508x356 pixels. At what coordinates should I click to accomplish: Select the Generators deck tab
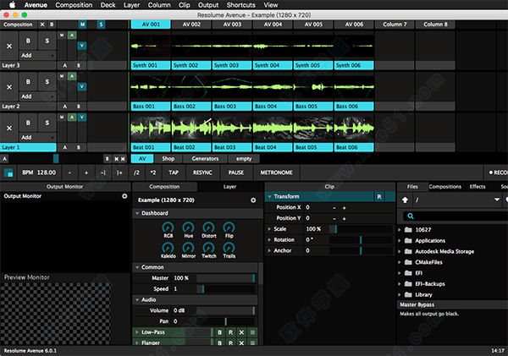point(205,159)
